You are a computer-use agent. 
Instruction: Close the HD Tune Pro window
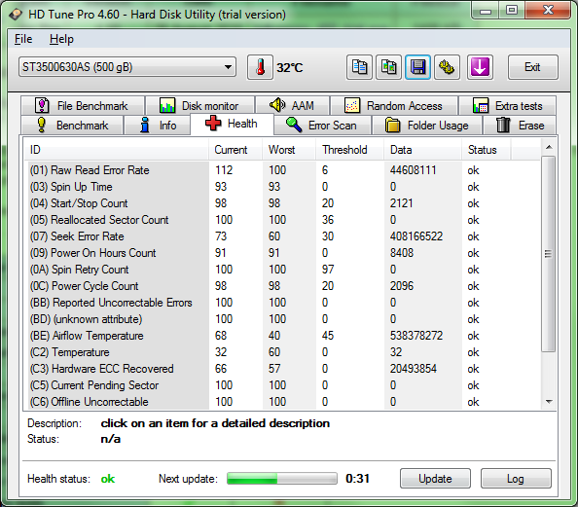548,11
